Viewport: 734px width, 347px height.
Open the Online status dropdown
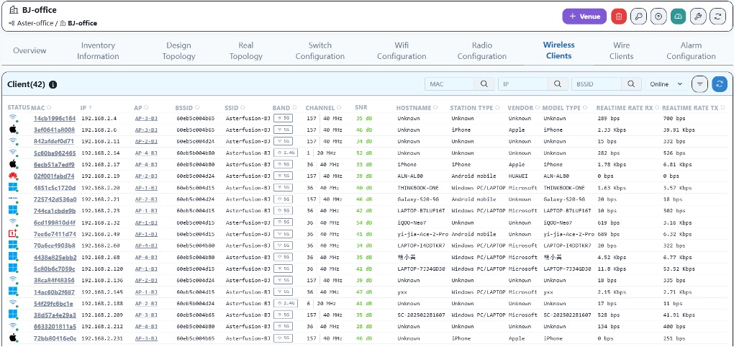click(x=666, y=84)
